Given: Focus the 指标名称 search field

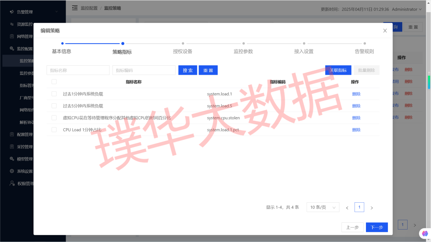Looking at the screenshot, I should 78,70.
